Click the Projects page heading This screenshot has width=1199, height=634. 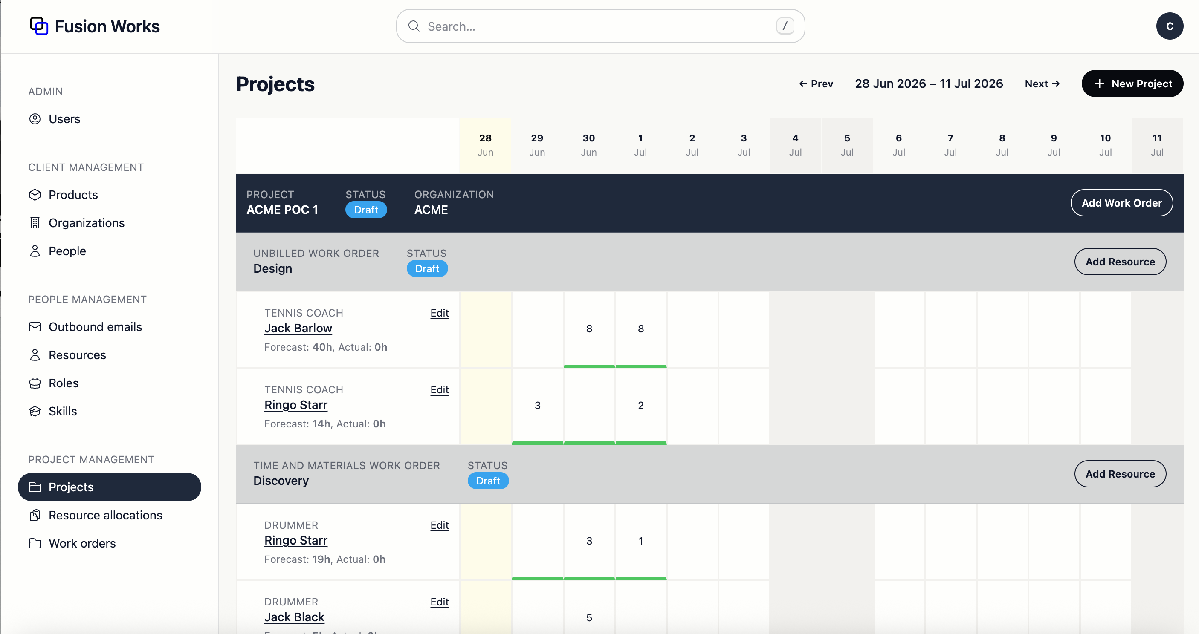pyautogui.click(x=275, y=84)
